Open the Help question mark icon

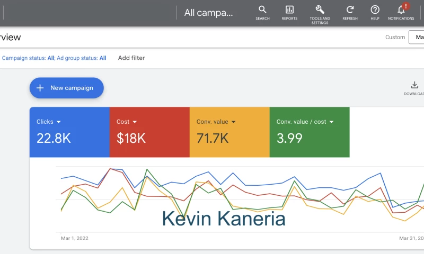pyautogui.click(x=375, y=12)
